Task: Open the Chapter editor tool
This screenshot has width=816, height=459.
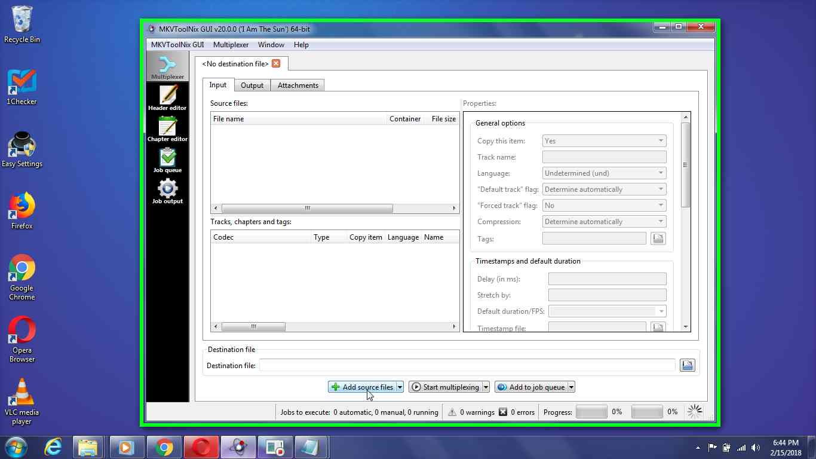Action: 167,129
